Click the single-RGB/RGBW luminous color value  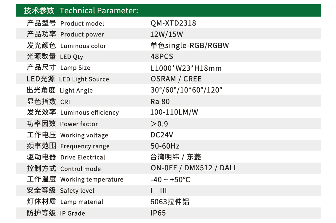coord(190,46)
